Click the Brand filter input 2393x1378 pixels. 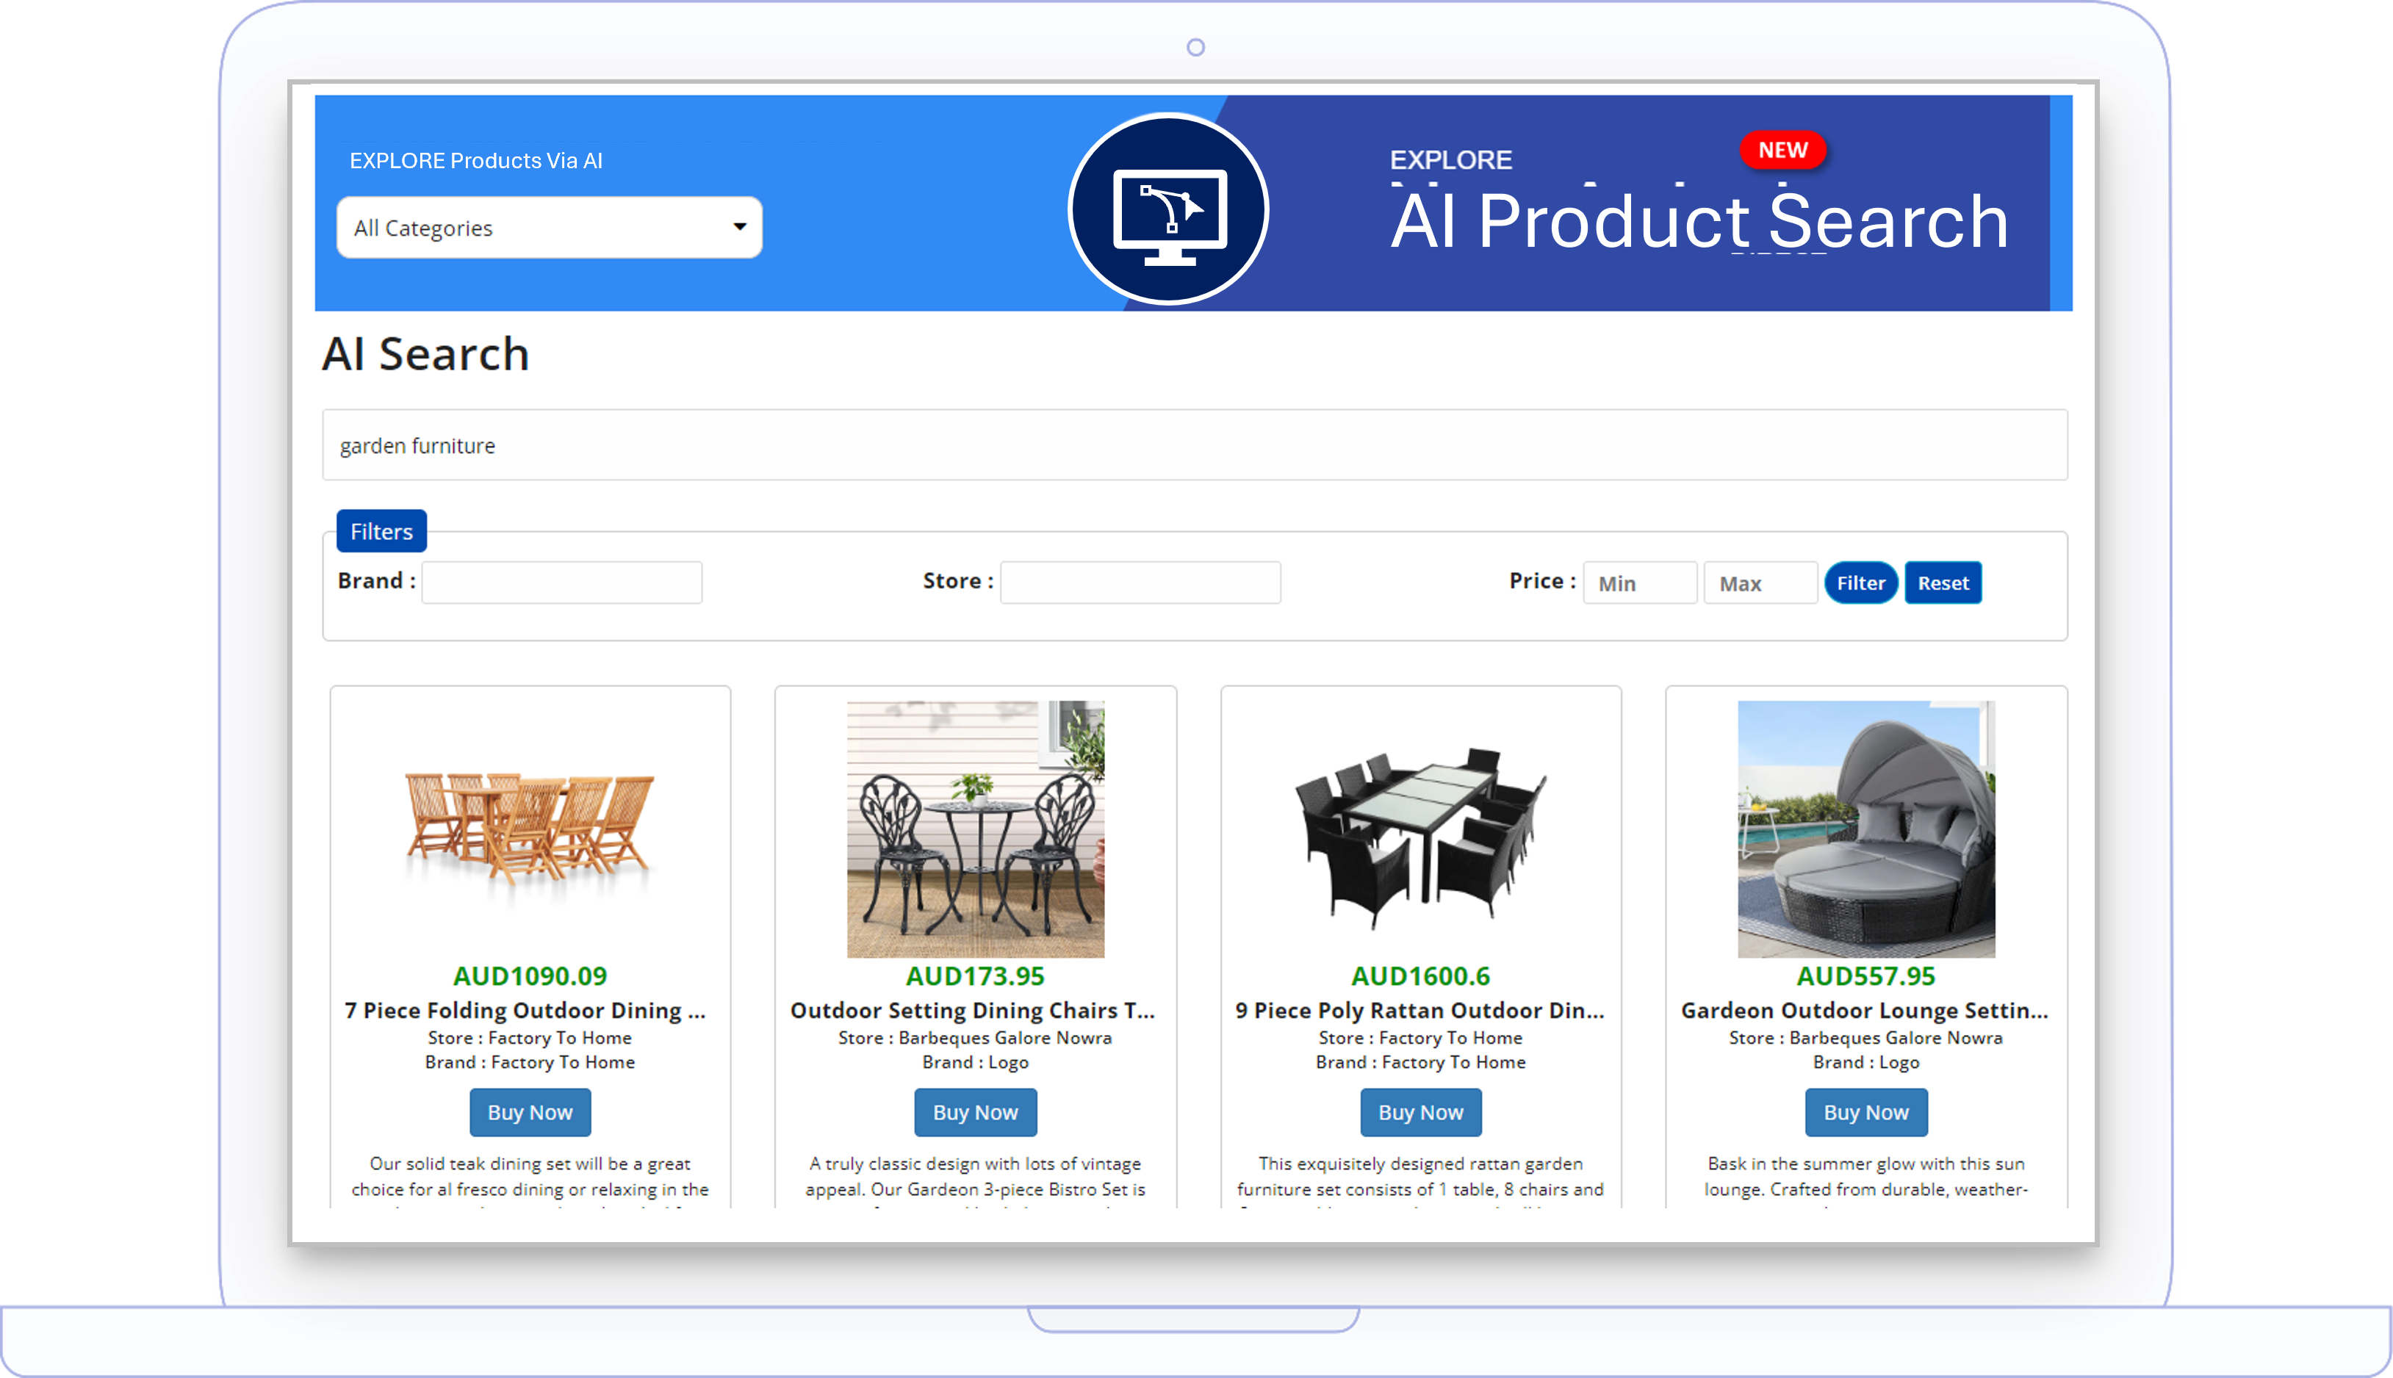[x=562, y=582]
